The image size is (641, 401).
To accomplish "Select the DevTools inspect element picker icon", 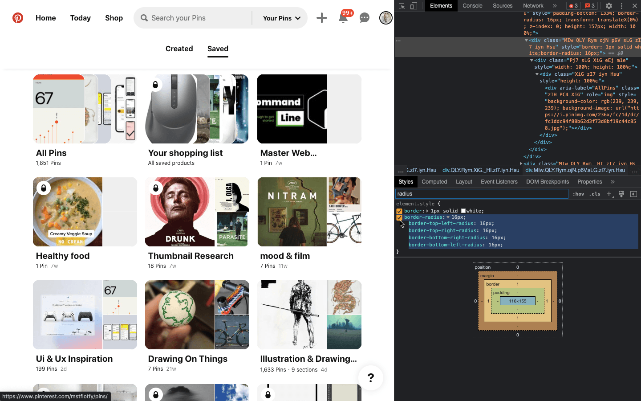I will [x=402, y=6].
